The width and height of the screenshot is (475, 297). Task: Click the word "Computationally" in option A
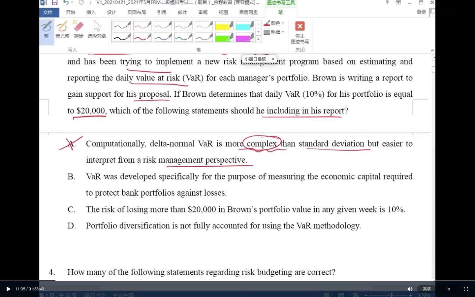116,144
